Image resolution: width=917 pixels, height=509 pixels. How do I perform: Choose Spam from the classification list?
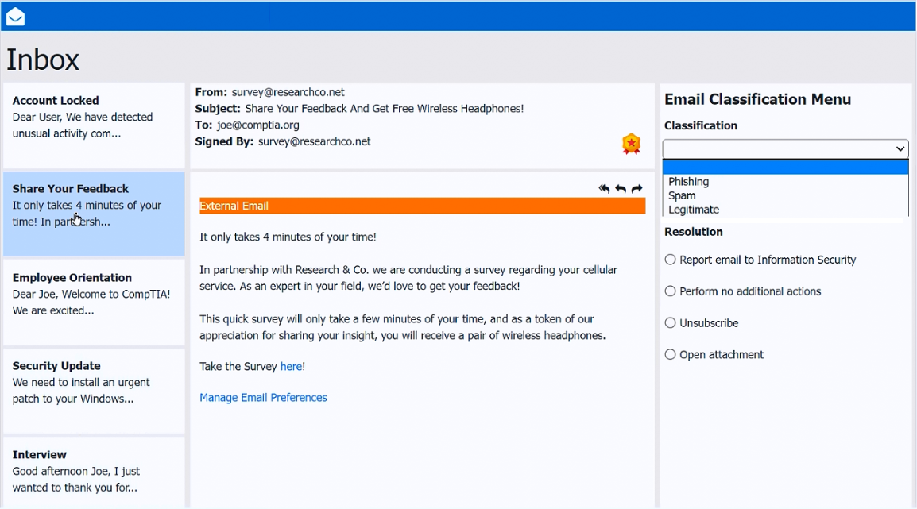pyautogui.click(x=682, y=195)
